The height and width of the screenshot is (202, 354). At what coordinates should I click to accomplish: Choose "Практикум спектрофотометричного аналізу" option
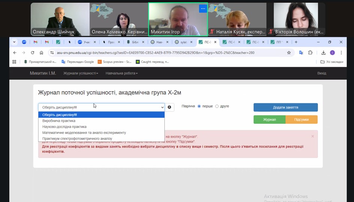(77, 139)
